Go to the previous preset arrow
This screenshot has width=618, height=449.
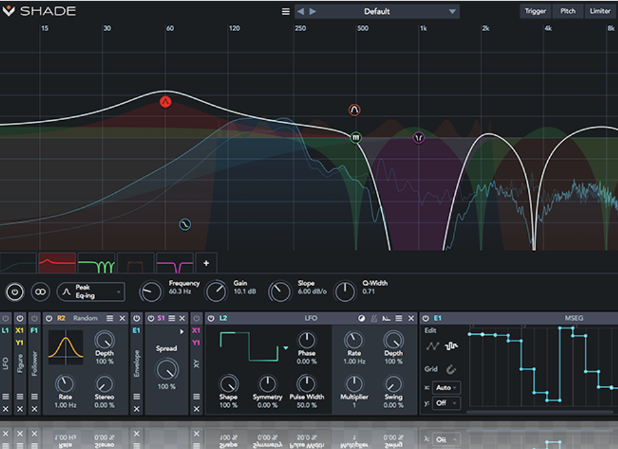[300, 11]
